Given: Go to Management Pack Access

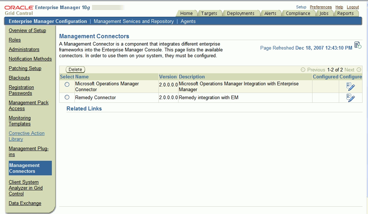Looking at the screenshot, I should coord(28,105).
